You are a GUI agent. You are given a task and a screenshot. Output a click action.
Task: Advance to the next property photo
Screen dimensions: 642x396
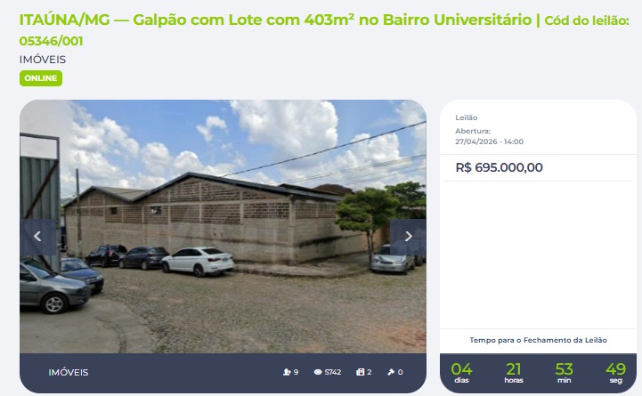(408, 237)
